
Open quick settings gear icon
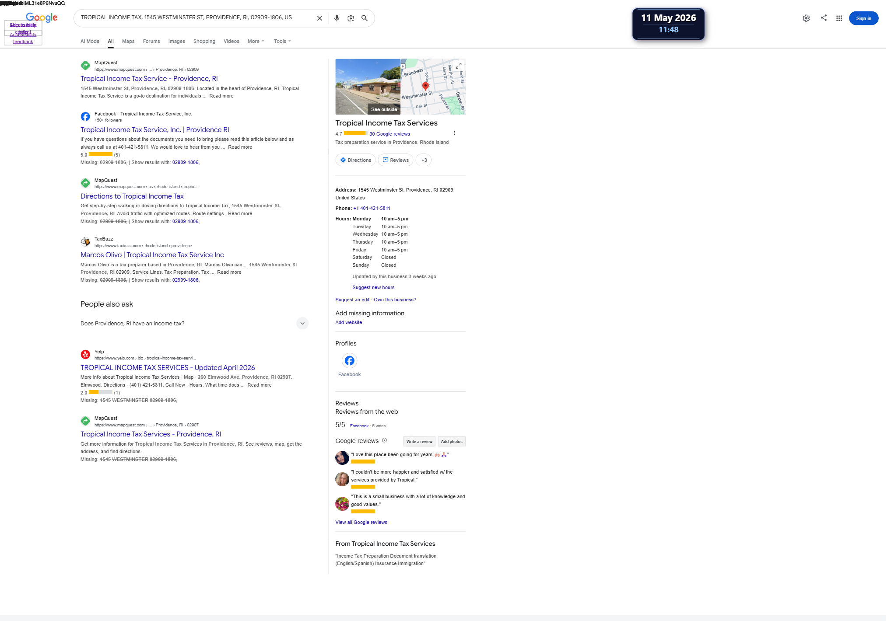[x=806, y=18]
